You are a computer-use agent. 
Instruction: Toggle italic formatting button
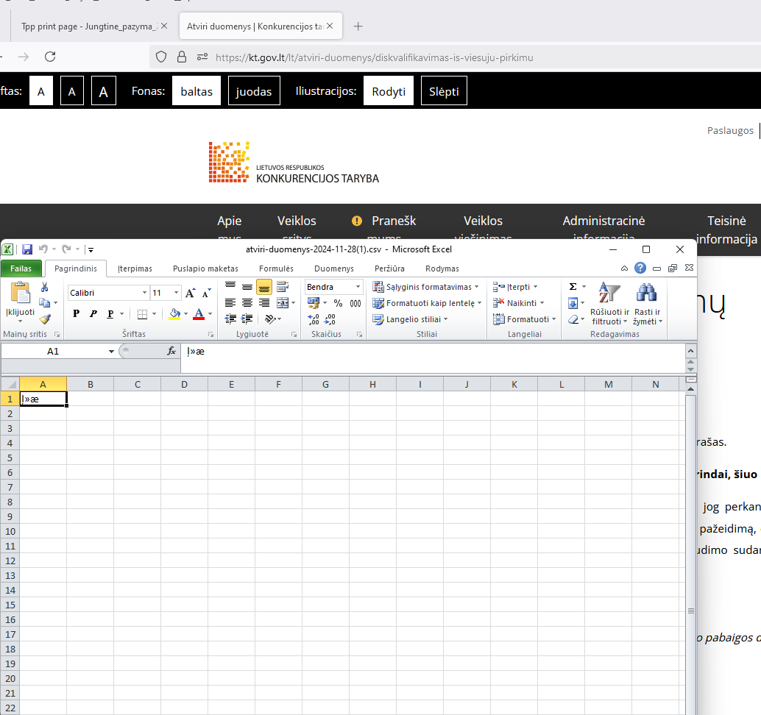pyautogui.click(x=93, y=314)
